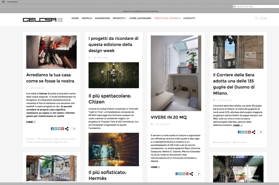
Task: Open the Duomo spire photo thumbnail
Action: (238, 52)
